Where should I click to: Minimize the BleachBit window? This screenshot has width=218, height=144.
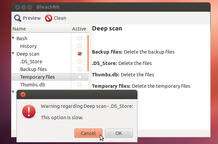[23, 7]
